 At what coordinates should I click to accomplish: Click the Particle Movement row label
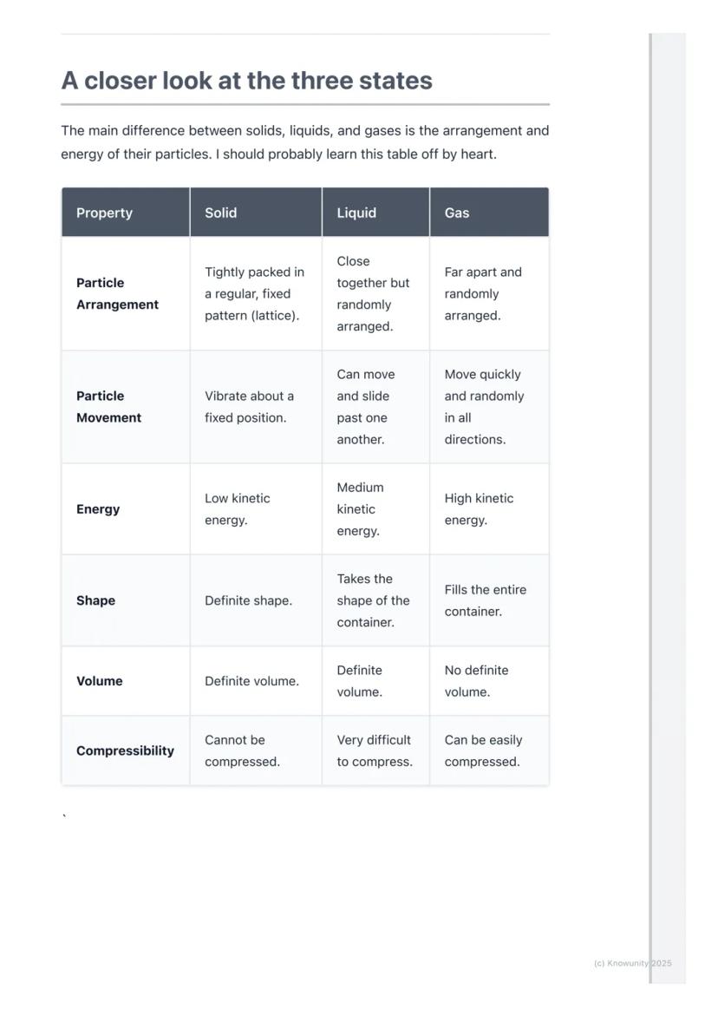[108, 406]
